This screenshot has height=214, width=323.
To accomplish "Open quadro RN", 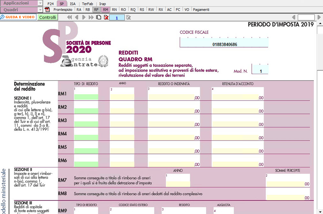I will click(x=114, y=10).
